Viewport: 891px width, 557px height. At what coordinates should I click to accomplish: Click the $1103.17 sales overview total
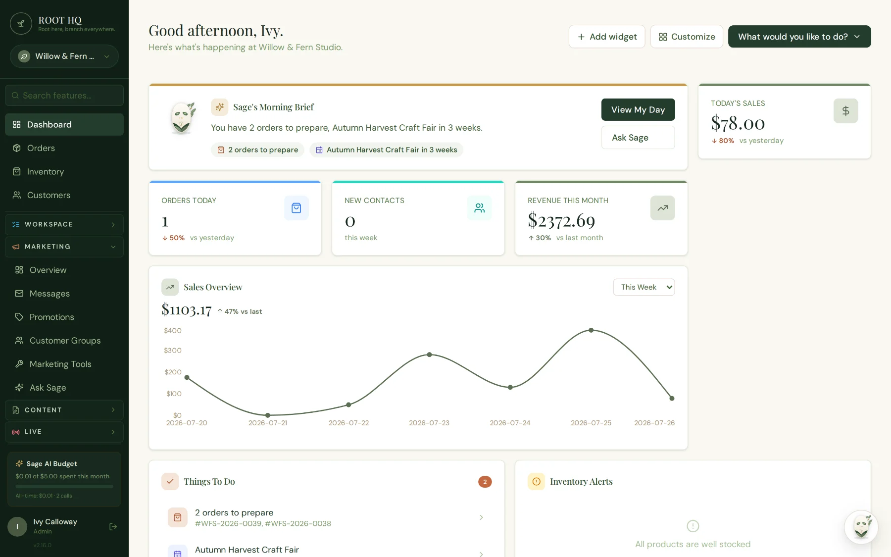pos(187,310)
